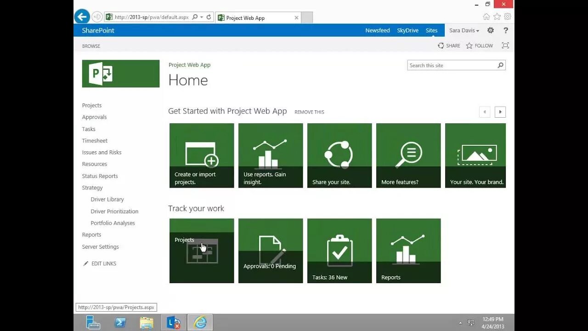
Task: Open Driver Prioritization under Strategy
Action: 114,211
